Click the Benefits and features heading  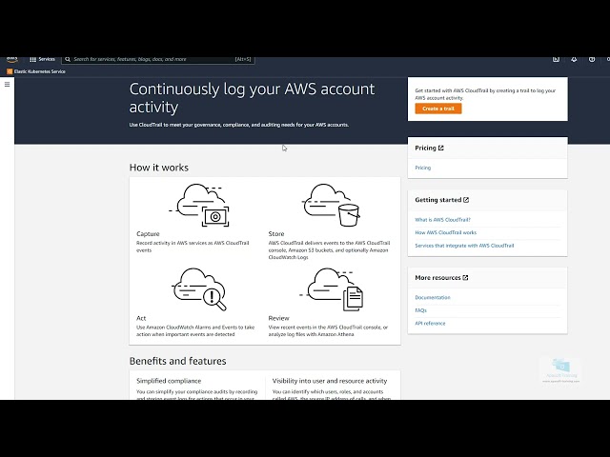tap(178, 361)
